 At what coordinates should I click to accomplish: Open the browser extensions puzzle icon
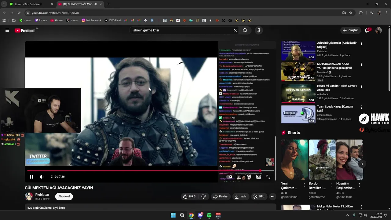(x=361, y=13)
